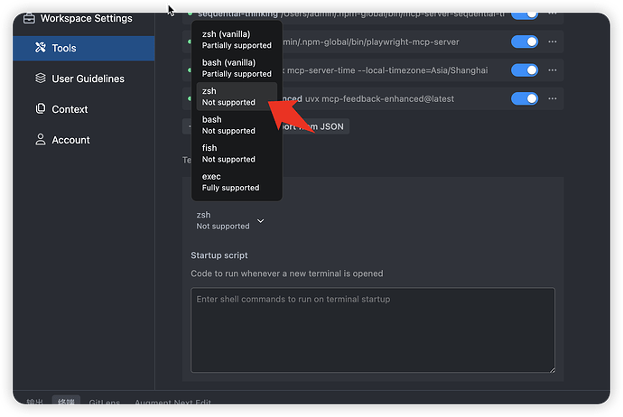Click the Tools wrench icon

(40, 48)
